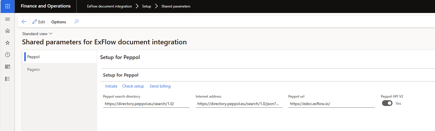Collapse the Setup for Peppol section header
The width and height of the screenshot is (435, 131).
pos(121,75)
